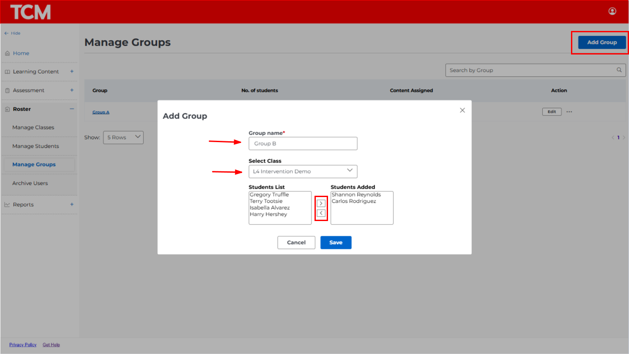This screenshot has height=354, width=629.
Task: Open the Select Class dropdown
Action: [x=303, y=171]
